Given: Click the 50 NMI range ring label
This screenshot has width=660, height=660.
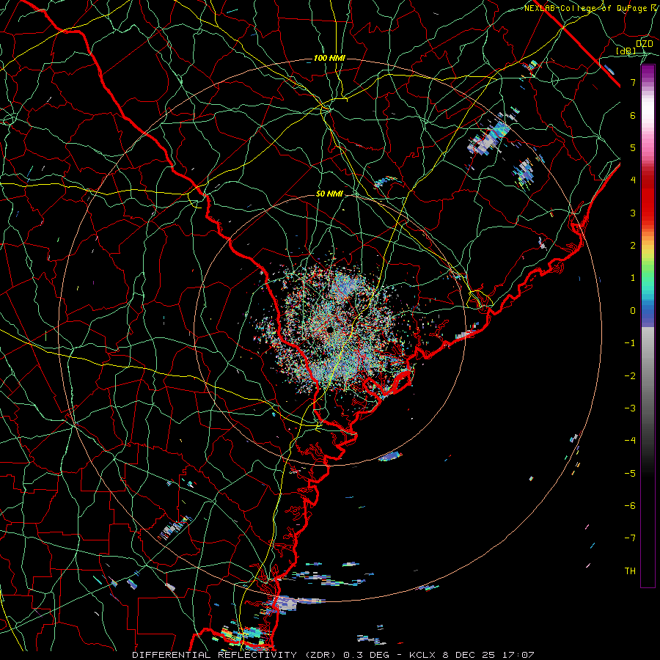Looking at the screenshot, I should [x=329, y=194].
